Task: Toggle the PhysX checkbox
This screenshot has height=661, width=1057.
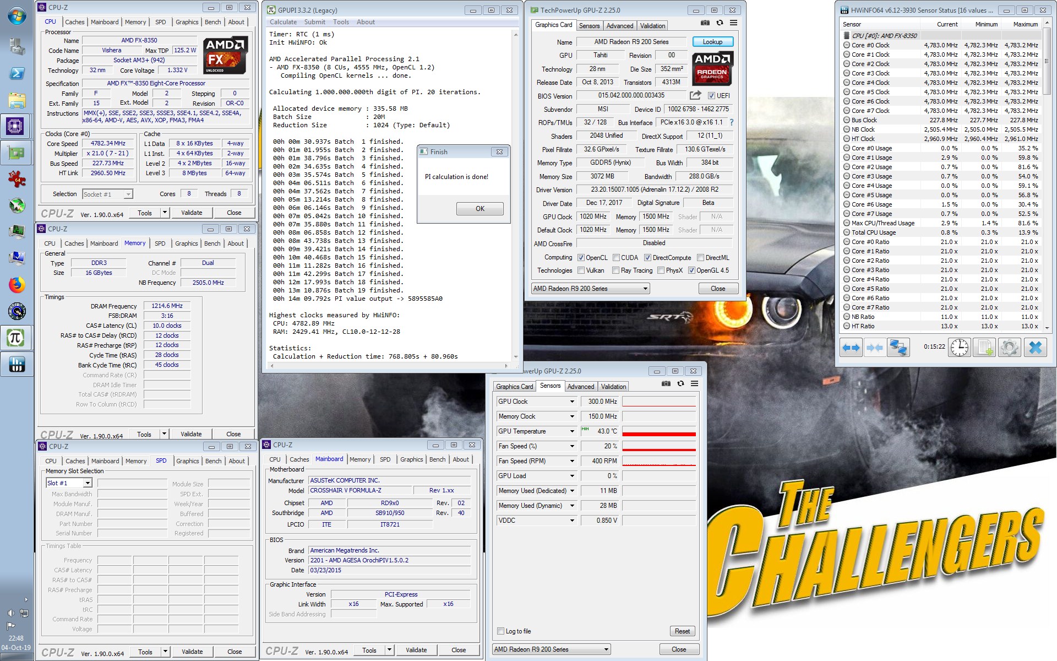Action: (x=661, y=270)
